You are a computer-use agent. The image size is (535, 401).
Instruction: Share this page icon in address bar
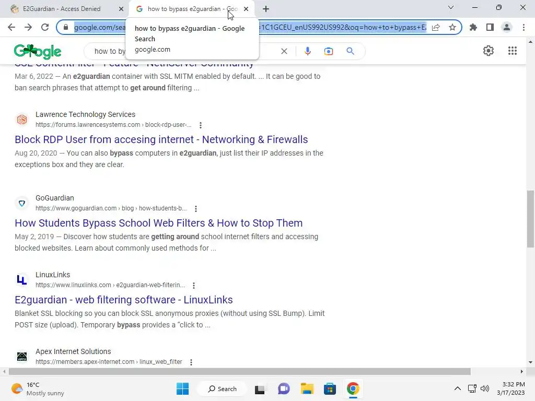pos(436,27)
